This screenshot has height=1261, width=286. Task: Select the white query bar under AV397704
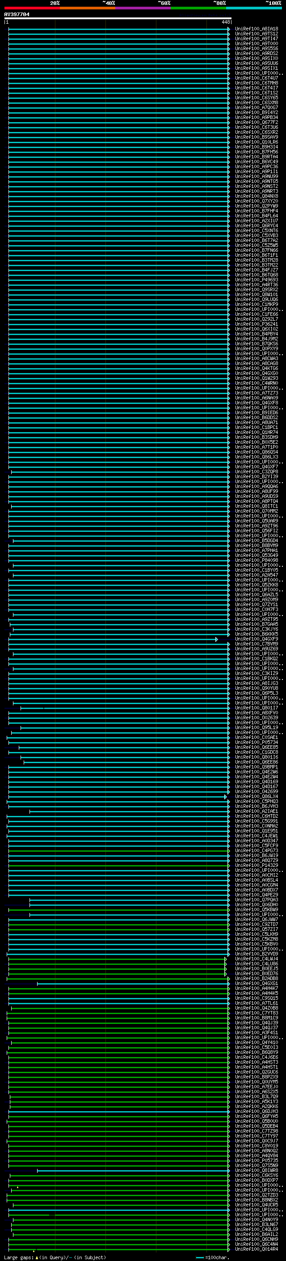coord(118,18)
